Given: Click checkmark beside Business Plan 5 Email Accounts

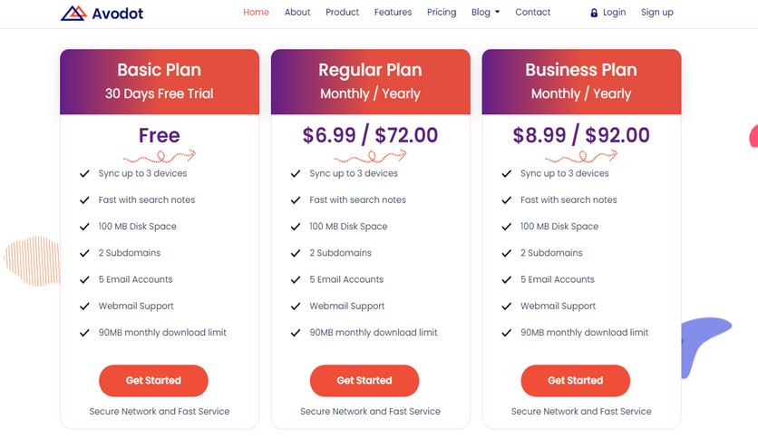Looking at the screenshot, I should pyautogui.click(x=507, y=279).
